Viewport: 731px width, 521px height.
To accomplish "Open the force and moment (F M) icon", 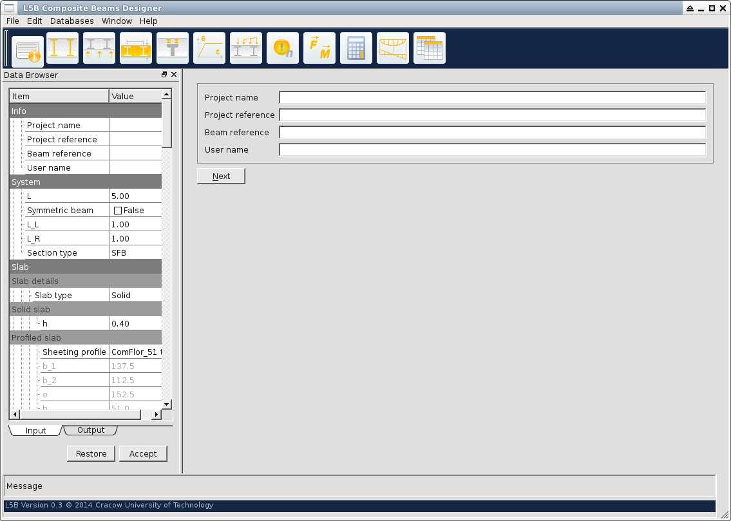I will tap(319, 48).
